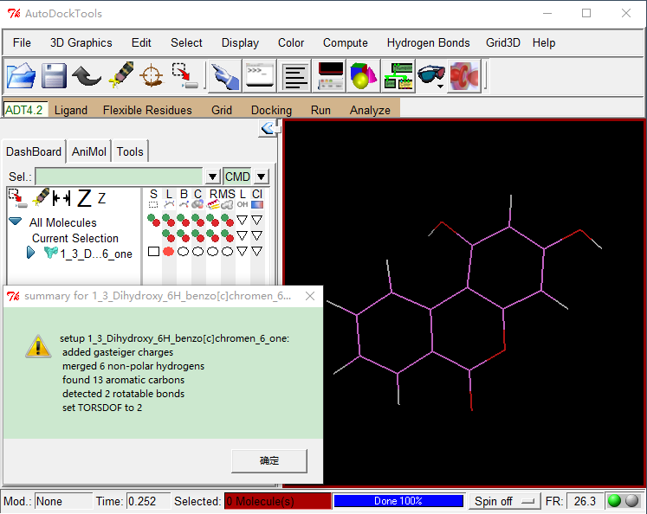The width and height of the screenshot is (647, 514).
Task: Click the 确定 button in summary dialog
Action: pyautogui.click(x=269, y=460)
